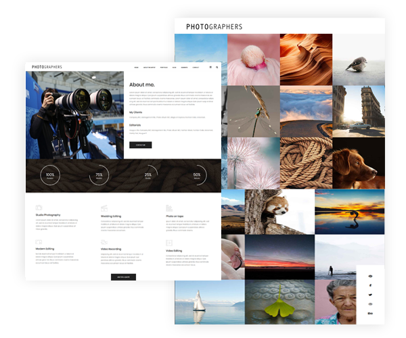Screen dimensions: 406x338
Task: Click the 100% circular progress indicator
Action: coord(50,174)
